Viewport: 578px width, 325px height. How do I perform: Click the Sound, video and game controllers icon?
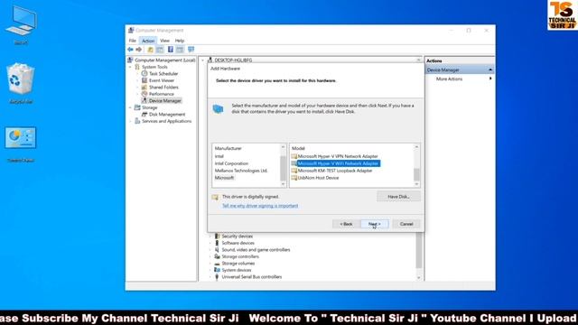tap(217, 250)
